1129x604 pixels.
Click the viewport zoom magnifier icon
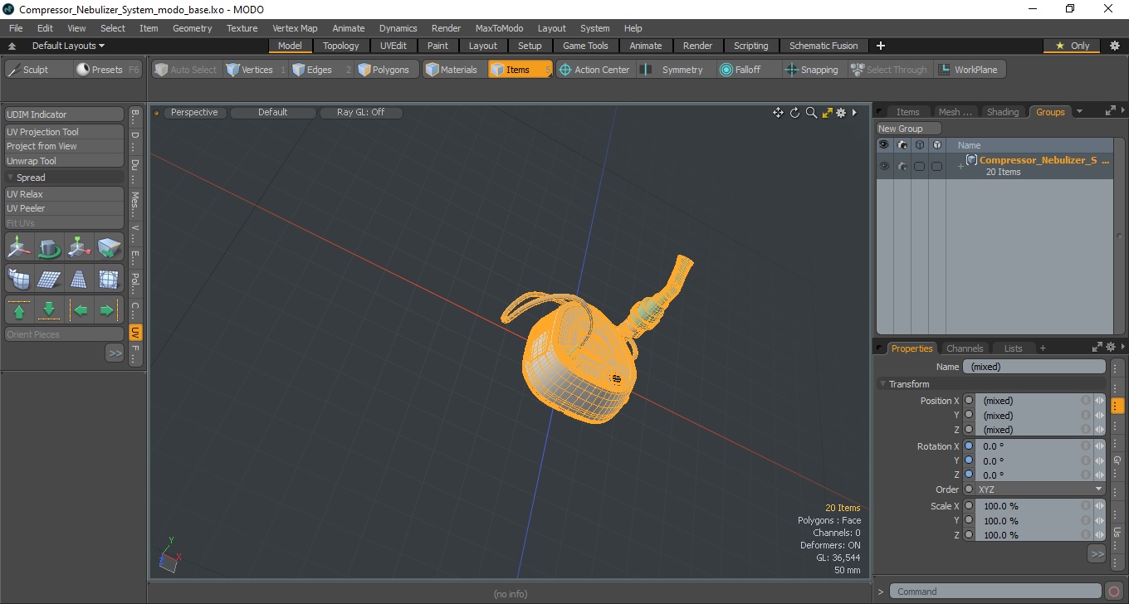(811, 113)
